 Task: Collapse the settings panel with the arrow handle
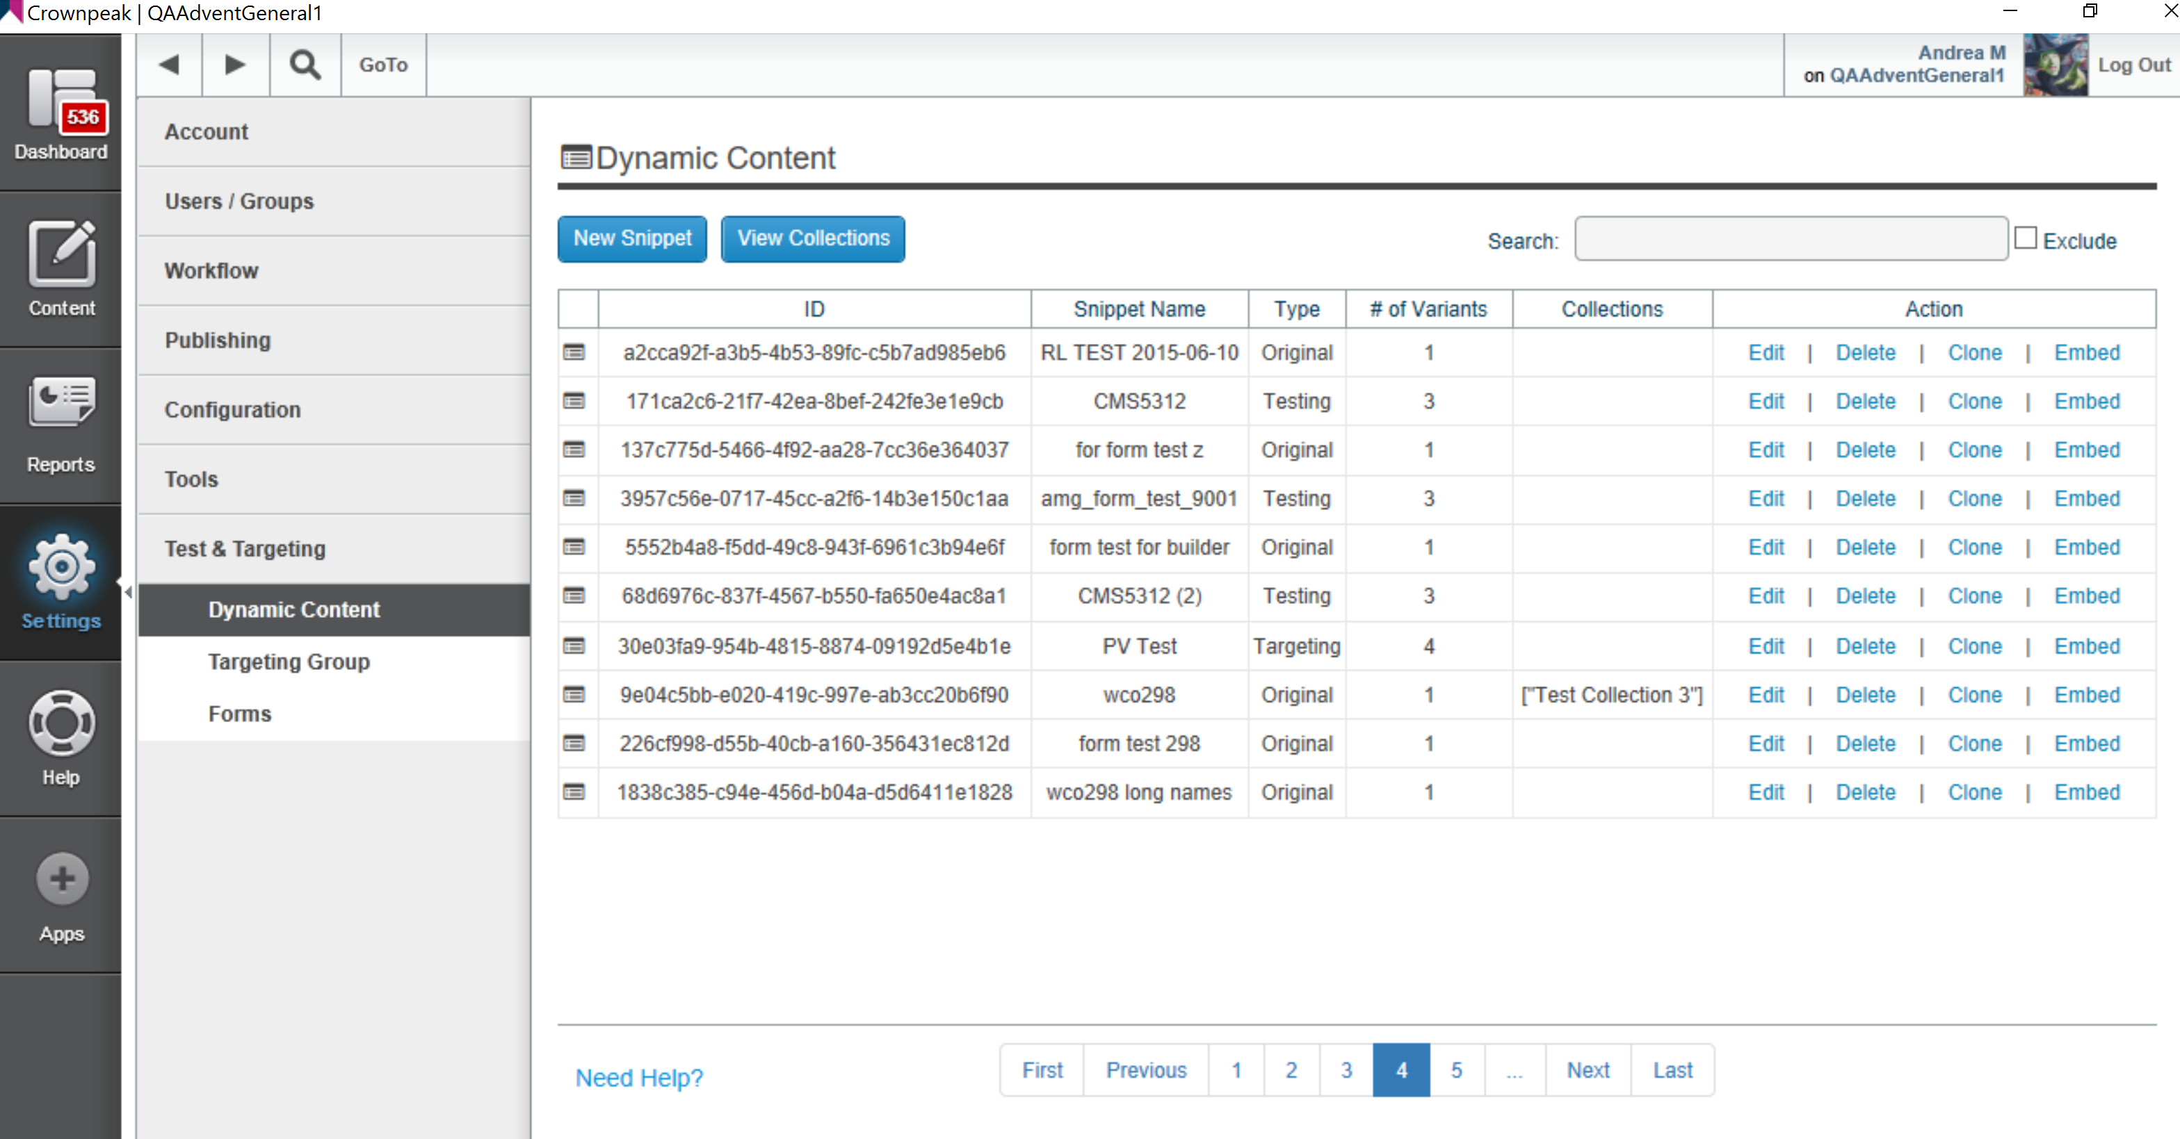(x=128, y=591)
